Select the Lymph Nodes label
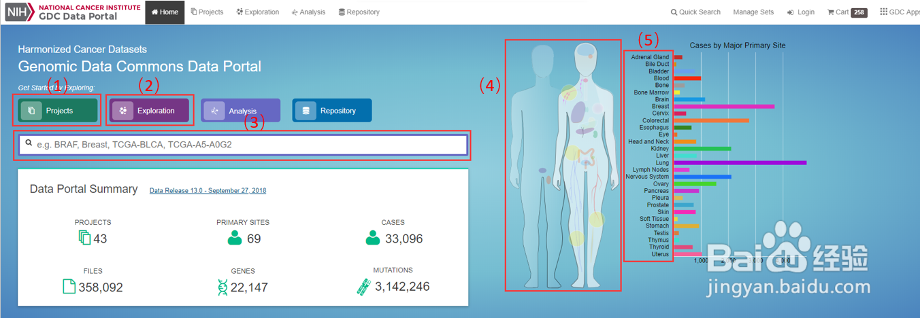920x318 pixels. [x=651, y=170]
